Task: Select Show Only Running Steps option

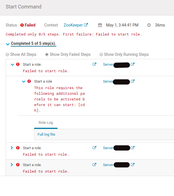Action: 101,54
